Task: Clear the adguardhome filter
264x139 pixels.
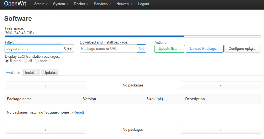Action: (x=68, y=48)
